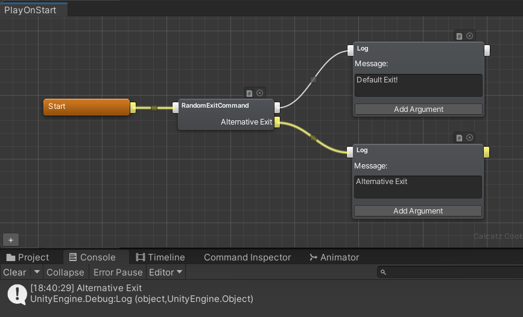523x317 pixels.
Task: Select the yellow Alternative Exit output port
Action: point(277,123)
